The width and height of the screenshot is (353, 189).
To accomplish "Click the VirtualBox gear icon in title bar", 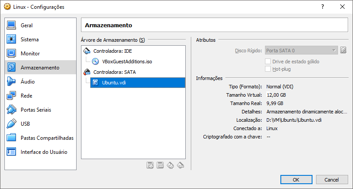I will coord(7,7).
